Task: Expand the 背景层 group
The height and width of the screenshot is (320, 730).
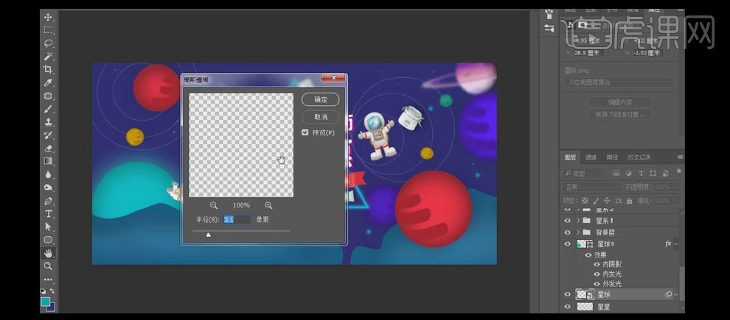Action: pyautogui.click(x=578, y=232)
